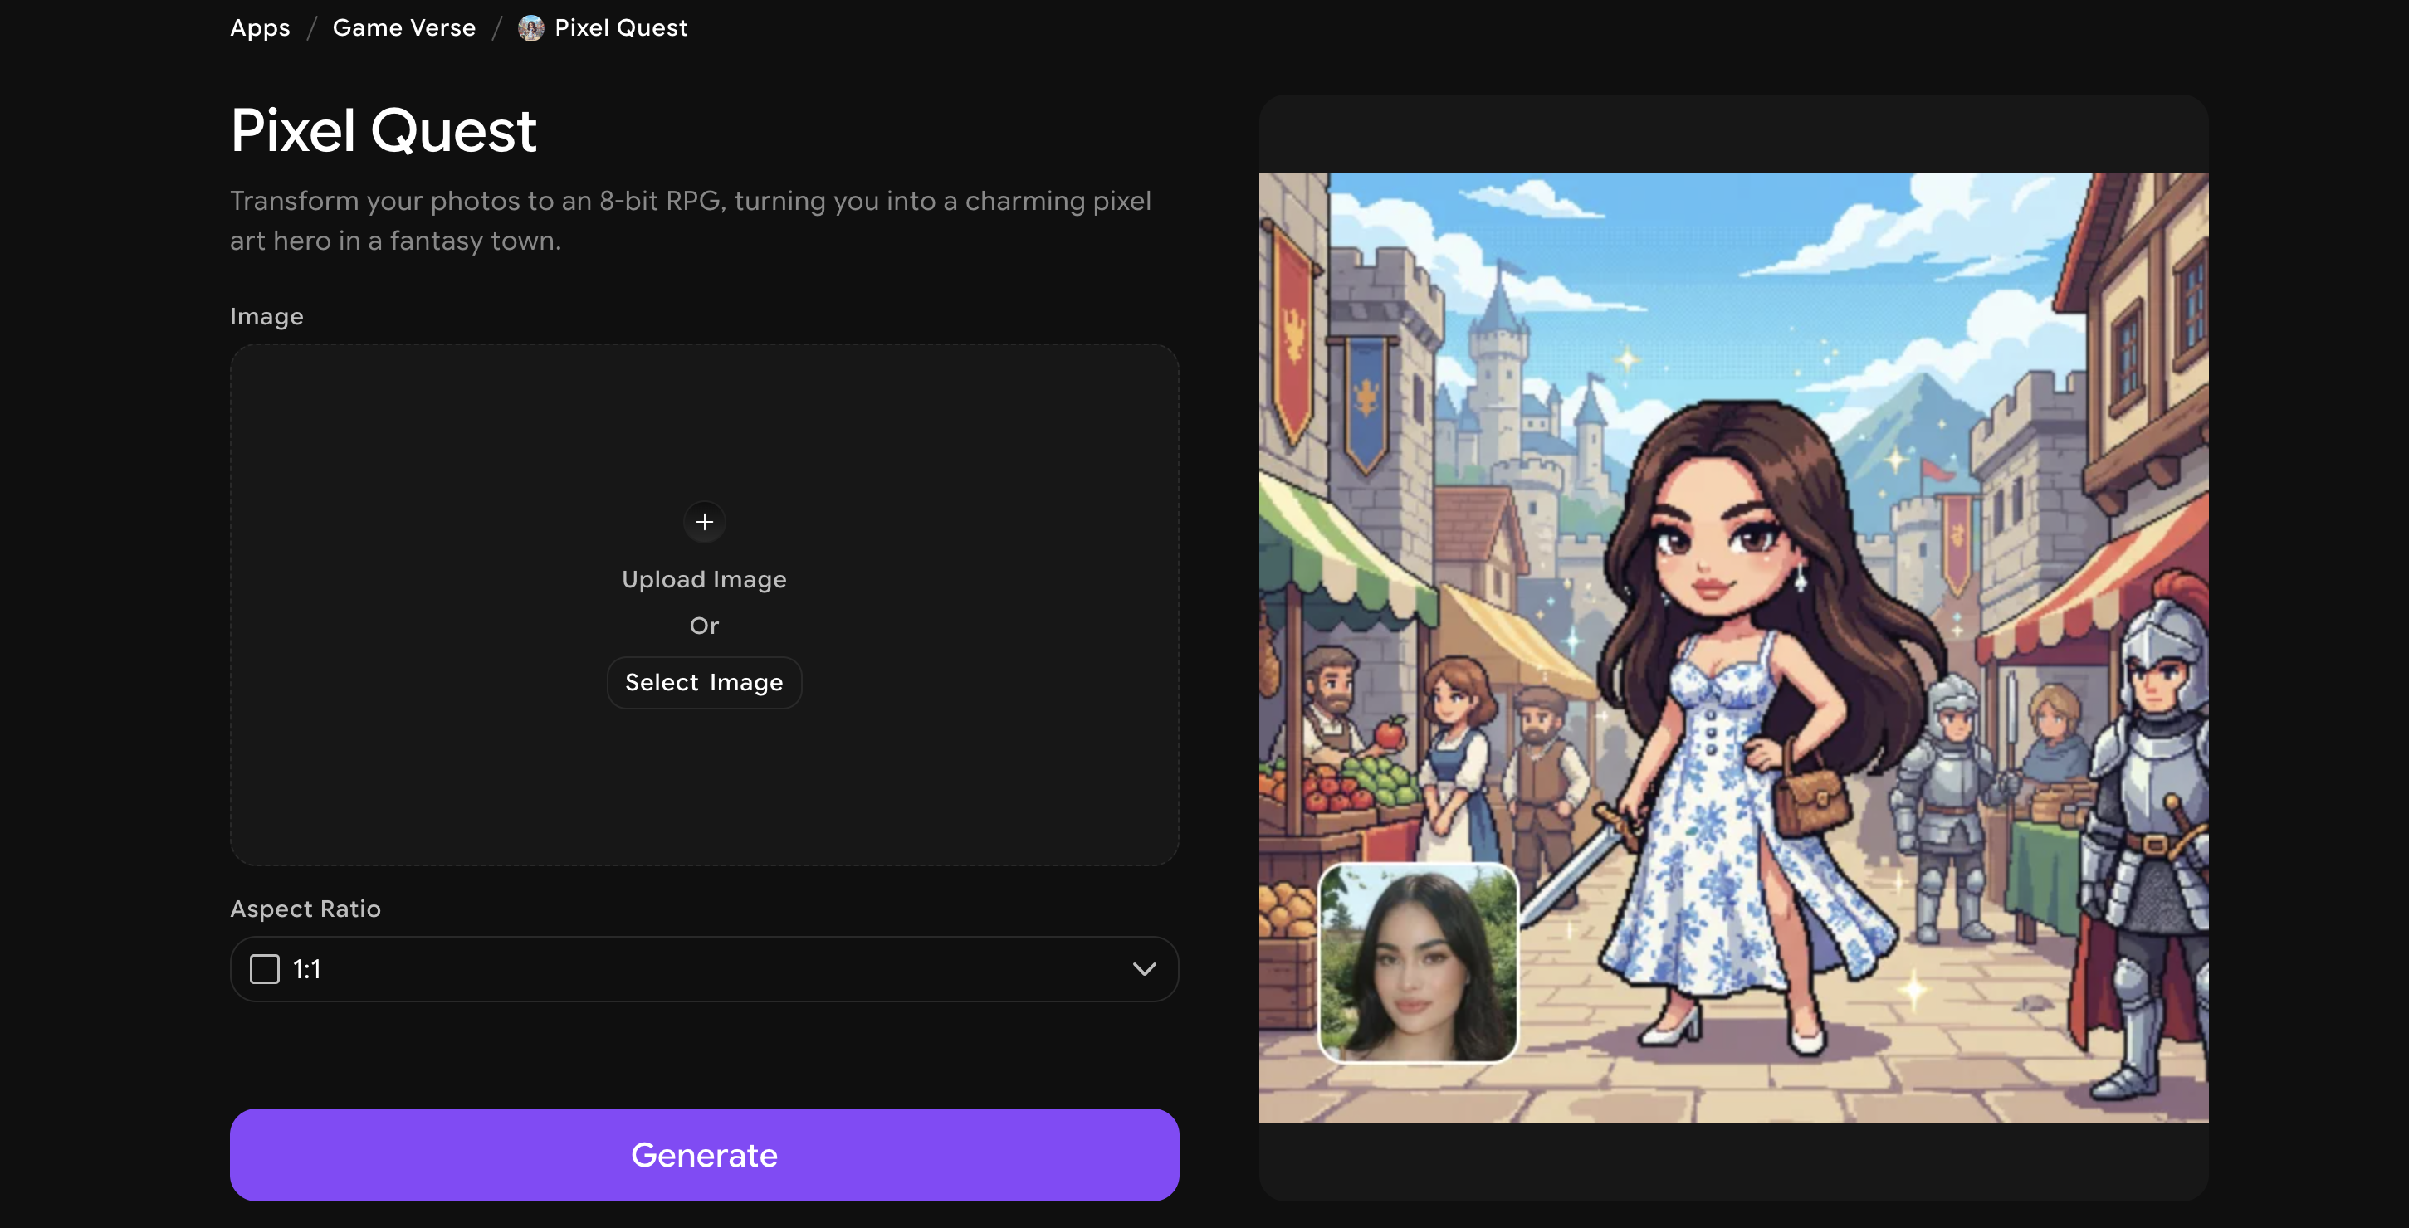Viewport: 2409px width, 1228px height.
Task: Click the Upload Image text
Action: click(703, 579)
